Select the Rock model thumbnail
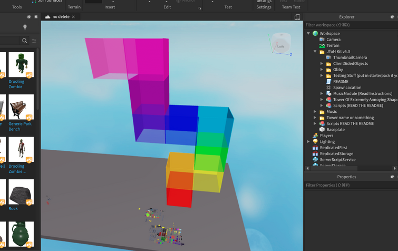 pos(21,192)
